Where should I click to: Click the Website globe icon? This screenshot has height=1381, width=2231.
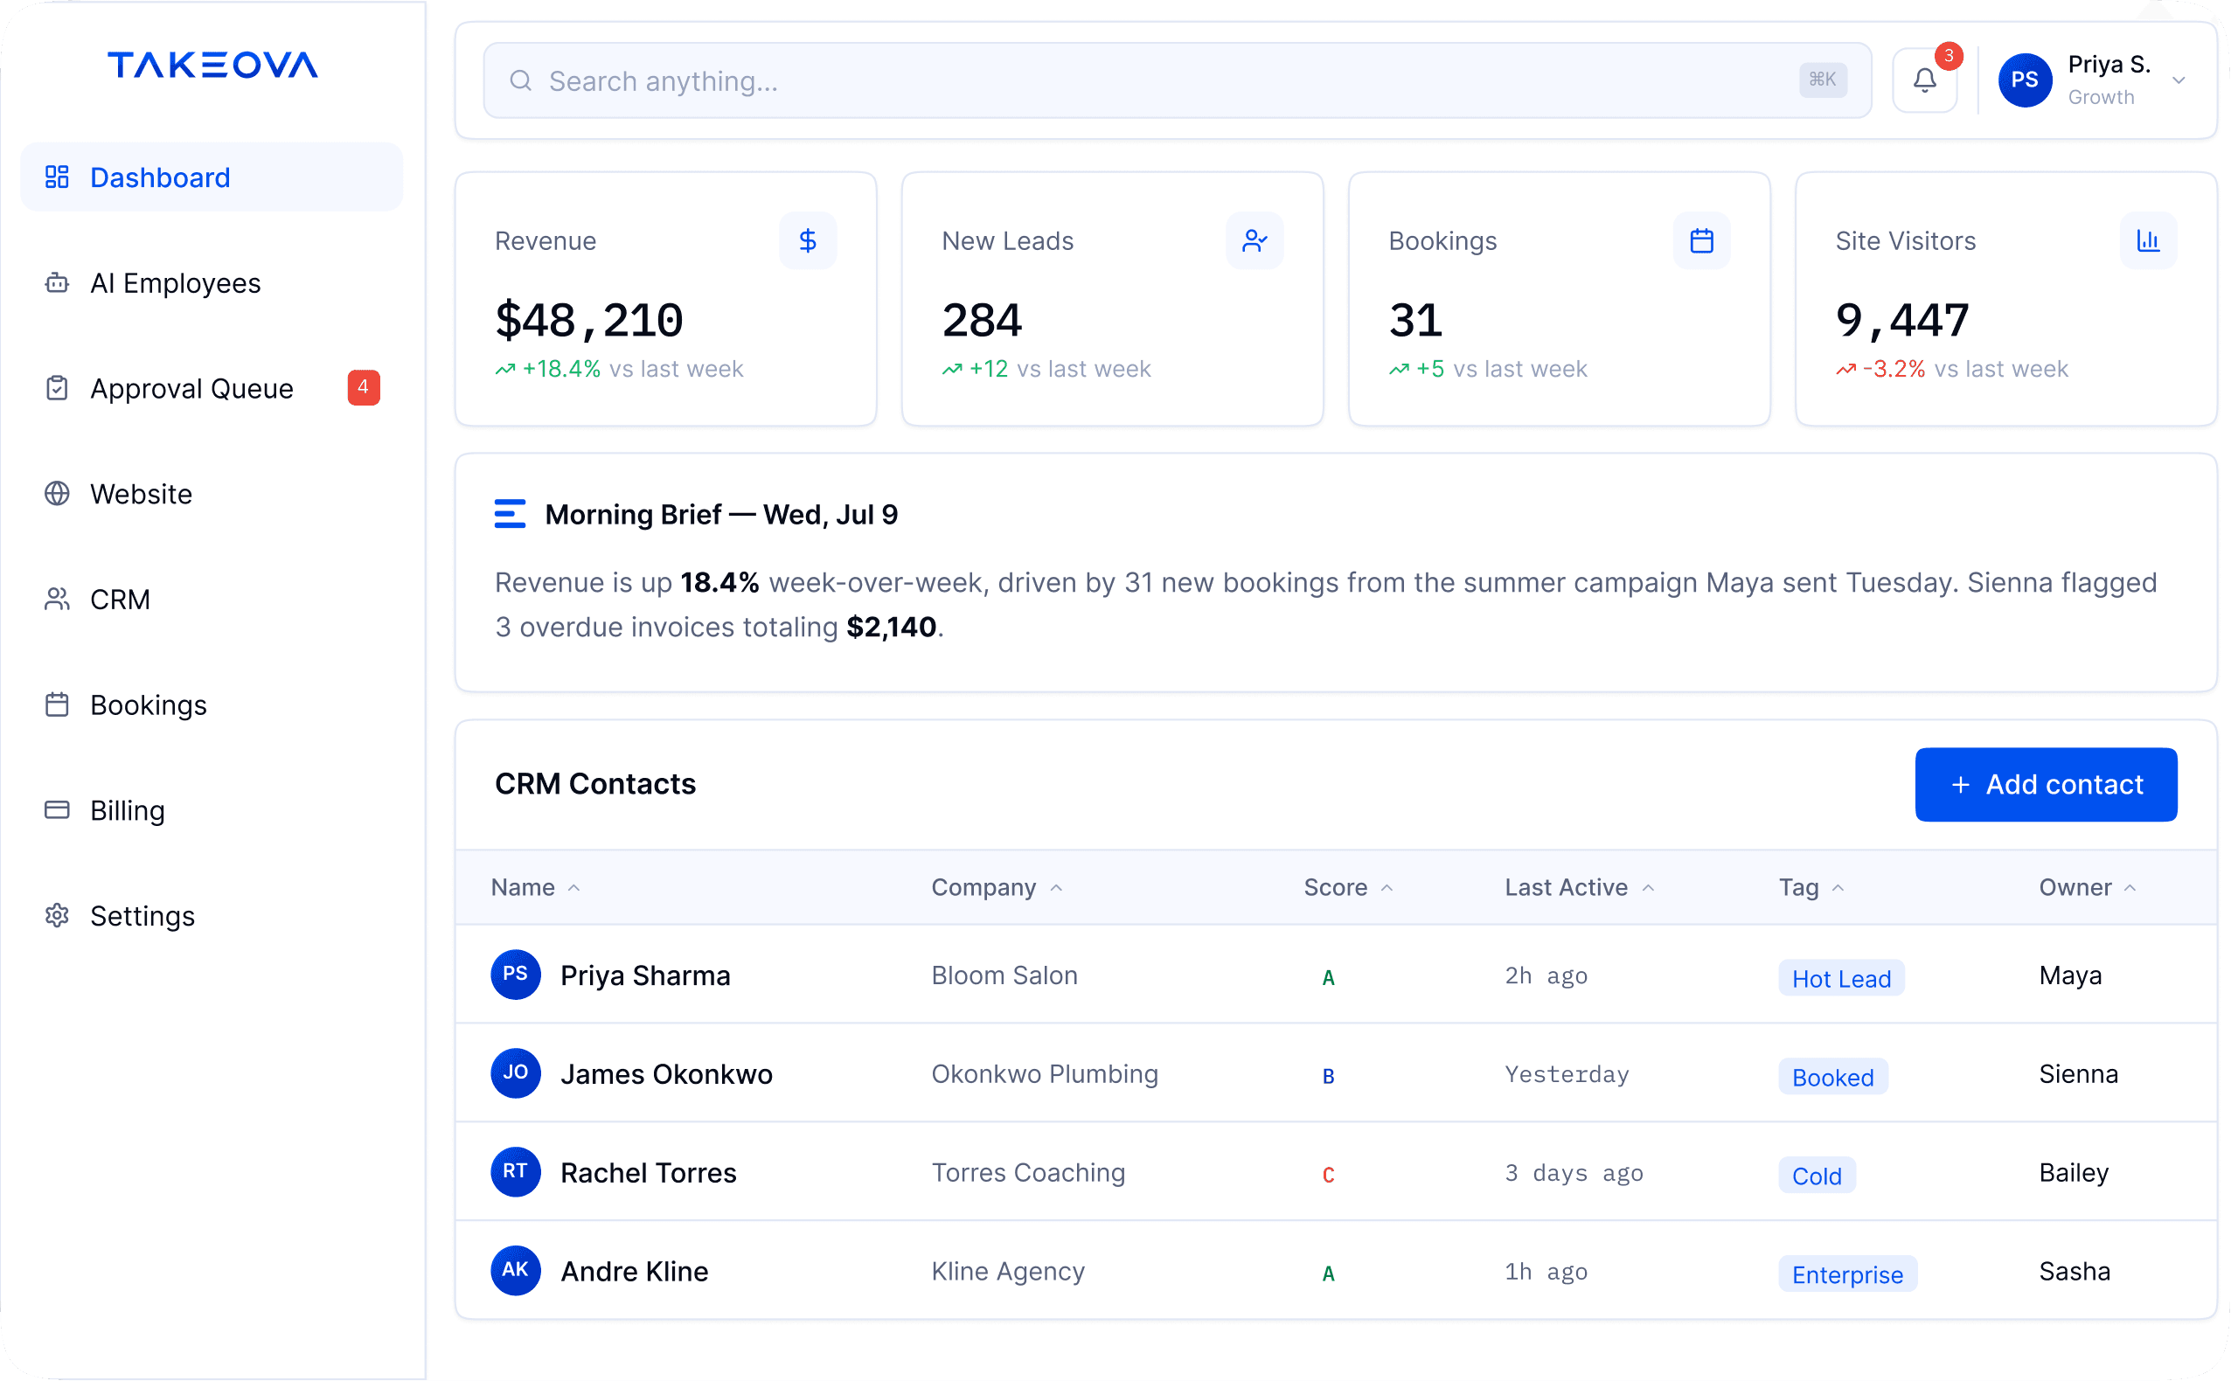[x=58, y=494]
